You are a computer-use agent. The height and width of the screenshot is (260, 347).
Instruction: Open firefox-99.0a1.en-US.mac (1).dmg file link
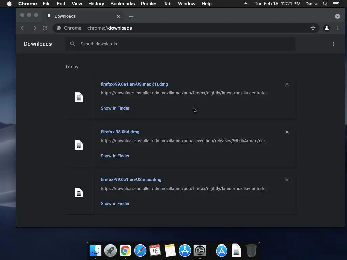pyautogui.click(x=134, y=84)
